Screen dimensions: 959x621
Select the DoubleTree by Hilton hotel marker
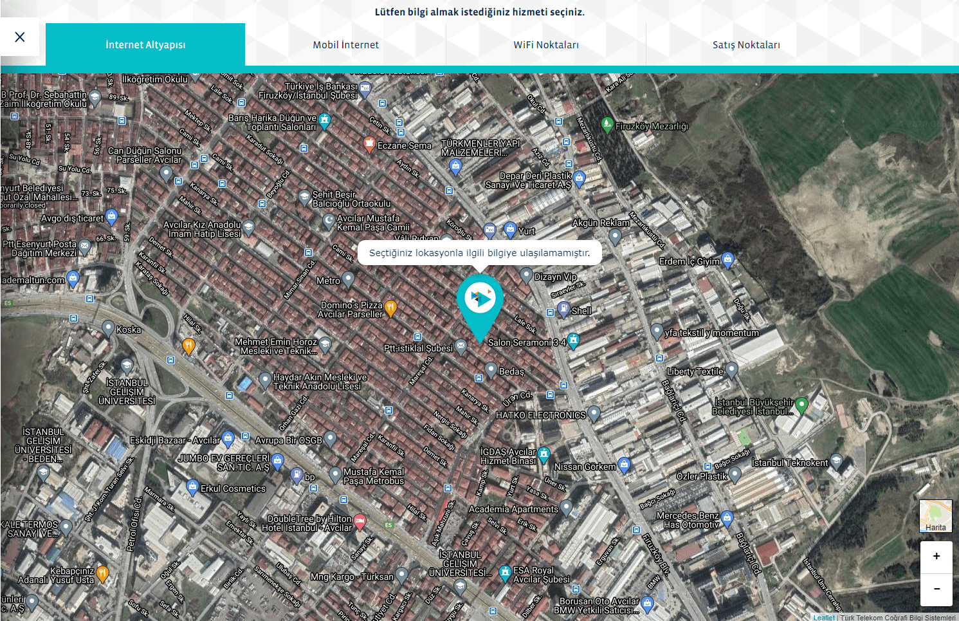(360, 521)
